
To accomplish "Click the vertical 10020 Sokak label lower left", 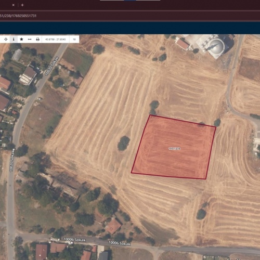I will click(x=12, y=161).
